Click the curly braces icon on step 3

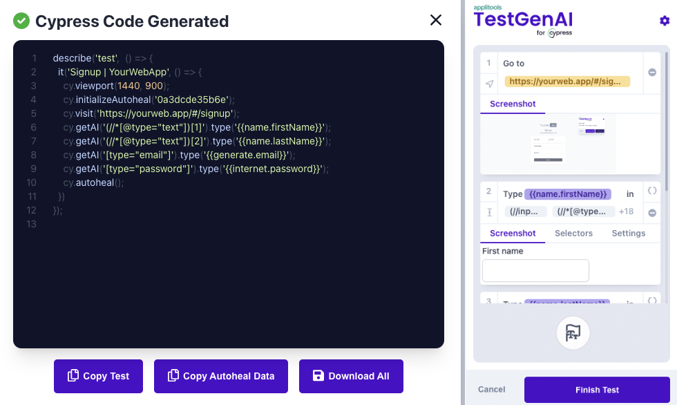tap(652, 301)
